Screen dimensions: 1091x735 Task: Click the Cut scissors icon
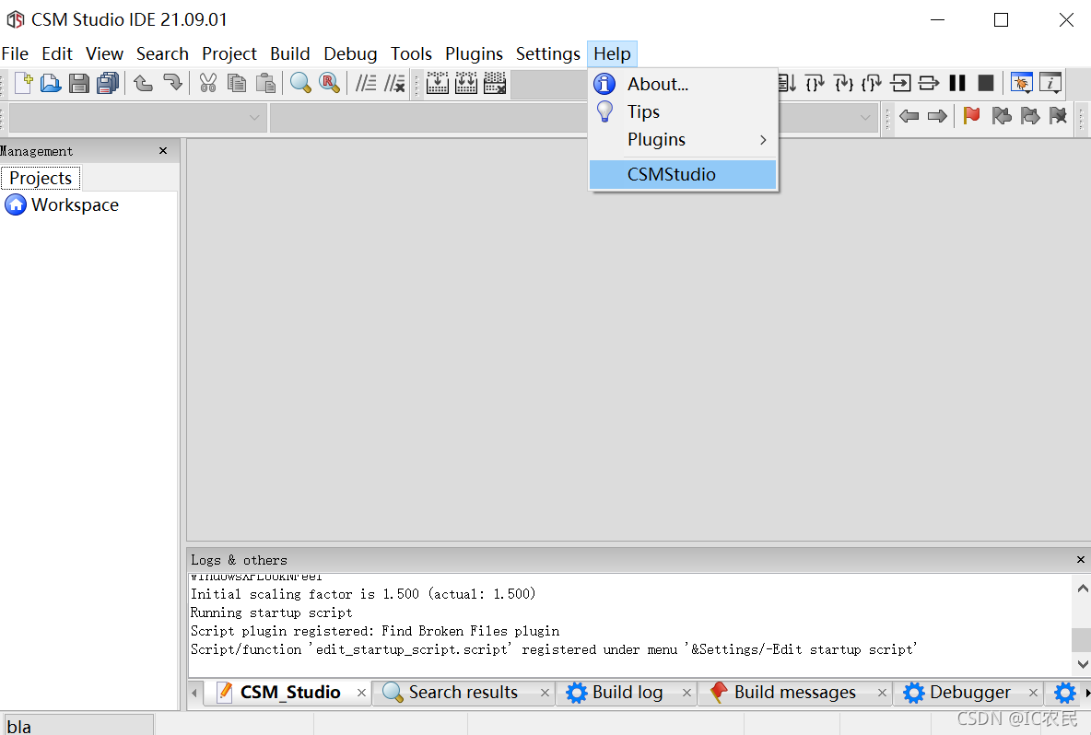point(208,83)
